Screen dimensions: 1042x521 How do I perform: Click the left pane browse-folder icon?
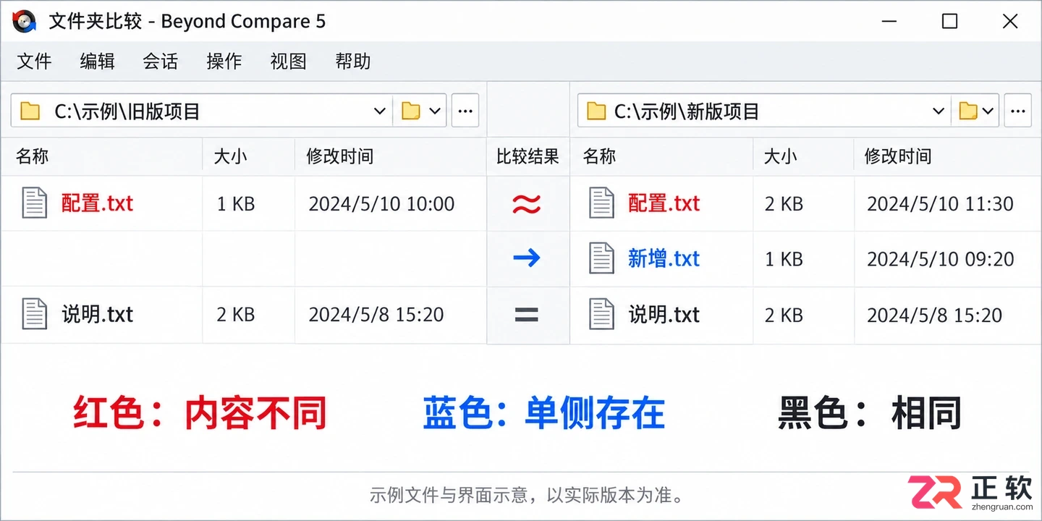tap(411, 111)
